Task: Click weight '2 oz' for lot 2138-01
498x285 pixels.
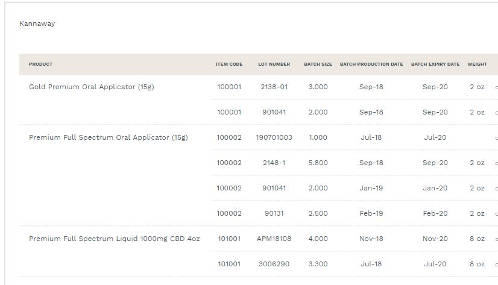Action: (477, 87)
